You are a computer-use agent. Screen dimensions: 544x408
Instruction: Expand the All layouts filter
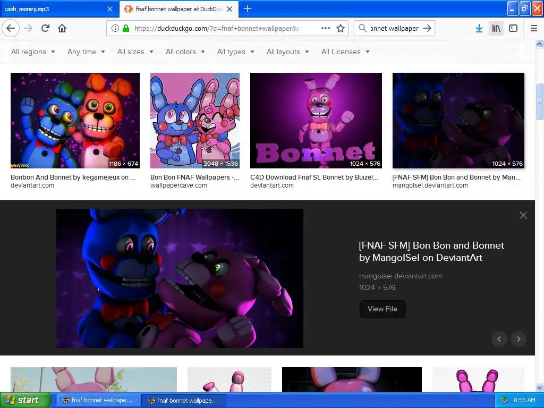point(287,52)
